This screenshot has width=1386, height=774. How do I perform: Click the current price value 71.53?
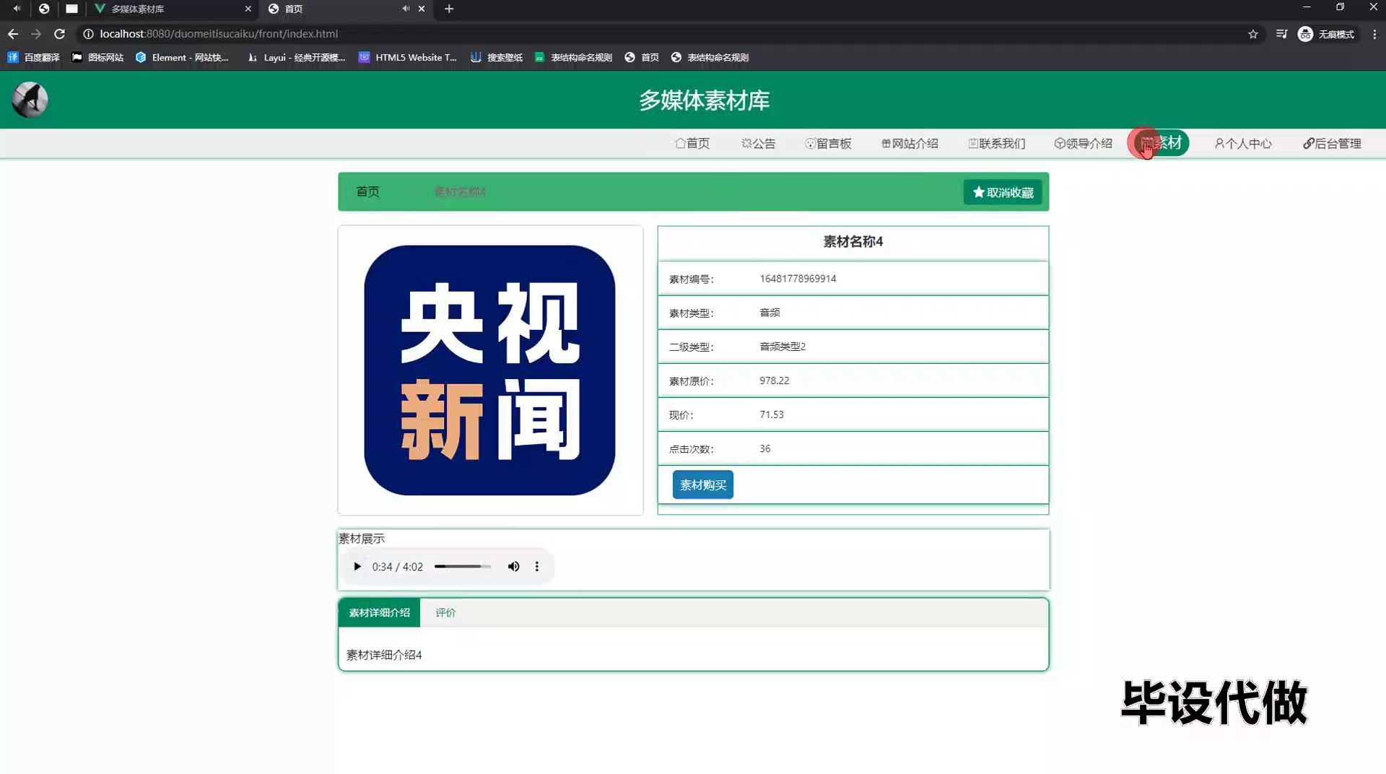pyautogui.click(x=771, y=414)
